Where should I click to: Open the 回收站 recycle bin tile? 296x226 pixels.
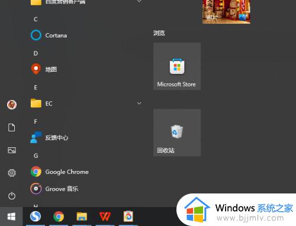[177, 133]
